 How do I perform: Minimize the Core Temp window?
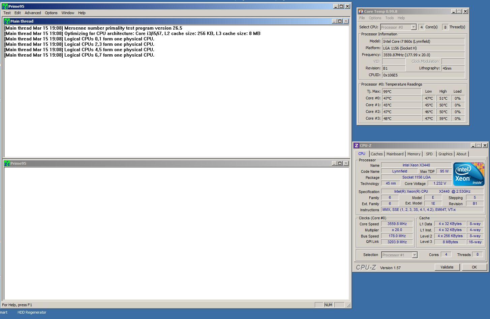454,11
